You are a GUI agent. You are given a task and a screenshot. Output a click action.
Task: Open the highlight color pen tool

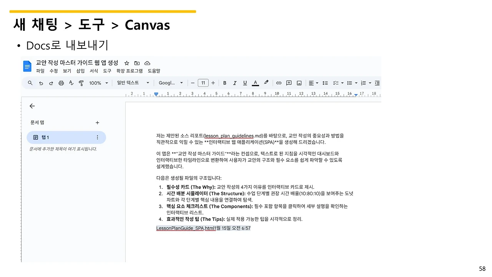266,83
